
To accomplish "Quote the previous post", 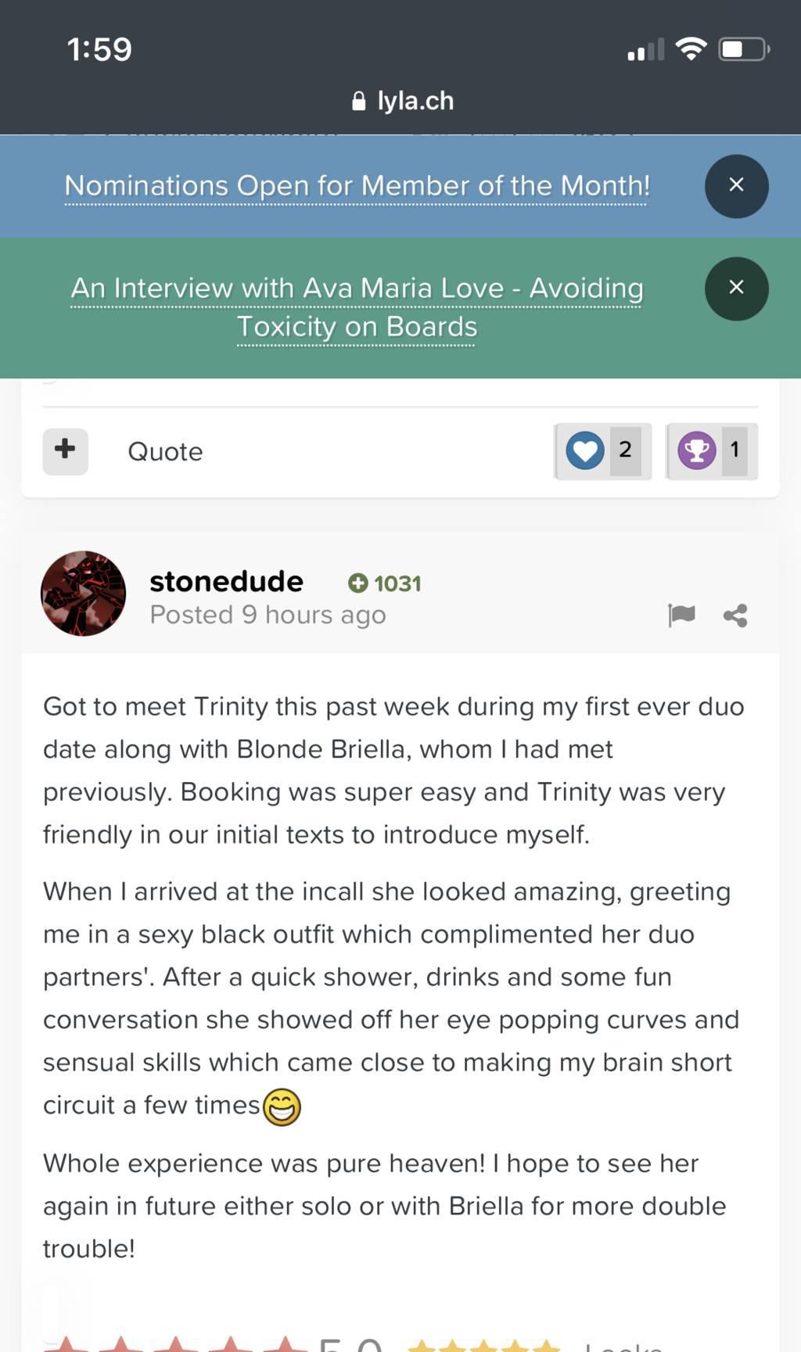I will [165, 451].
